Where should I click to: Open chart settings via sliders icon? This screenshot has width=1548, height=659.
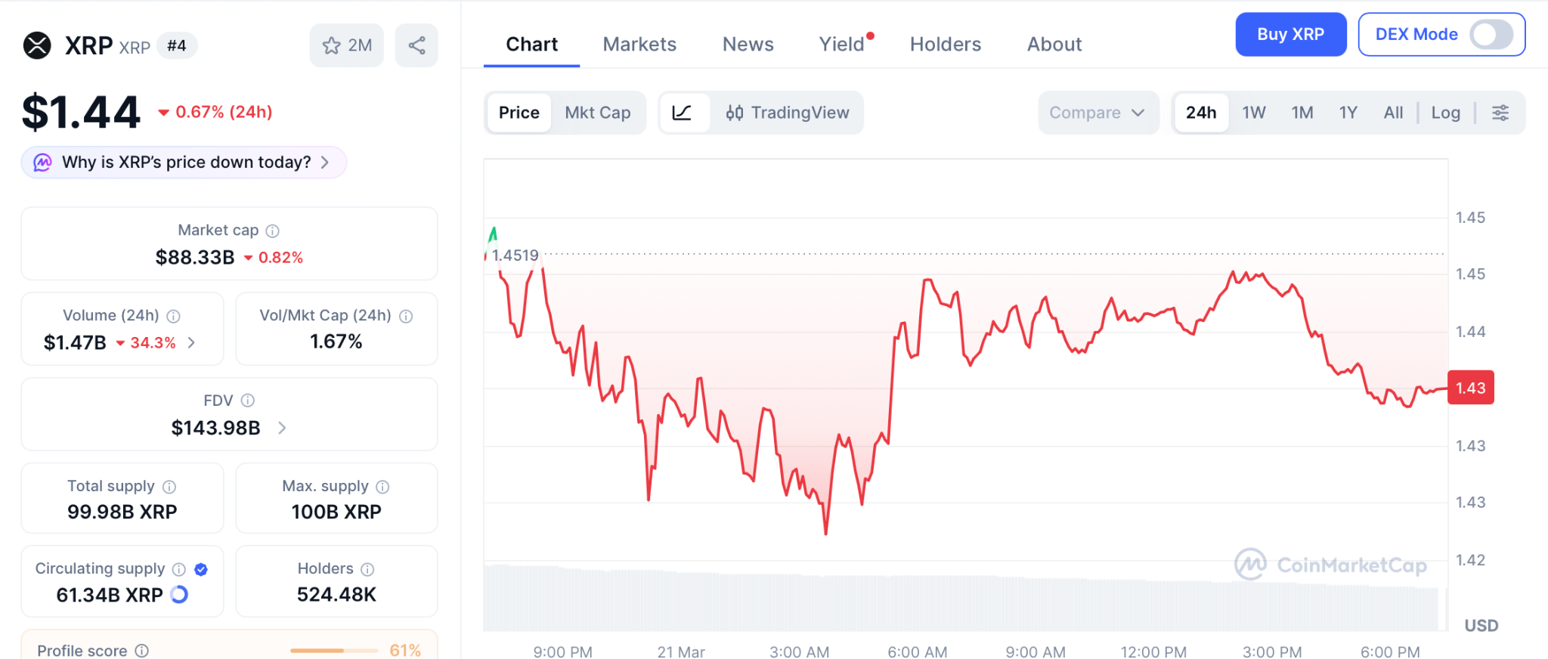pyautogui.click(x=1500, y=112)
